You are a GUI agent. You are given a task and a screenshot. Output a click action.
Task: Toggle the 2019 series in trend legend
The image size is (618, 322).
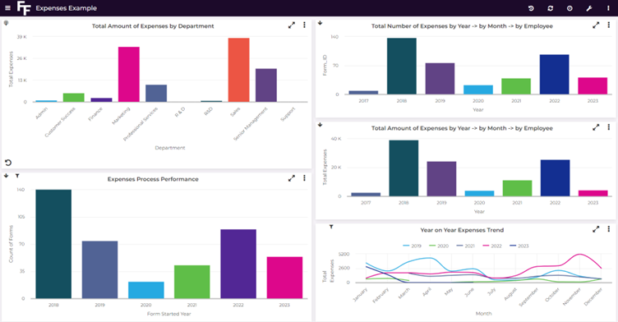click(x=412, y=246)
